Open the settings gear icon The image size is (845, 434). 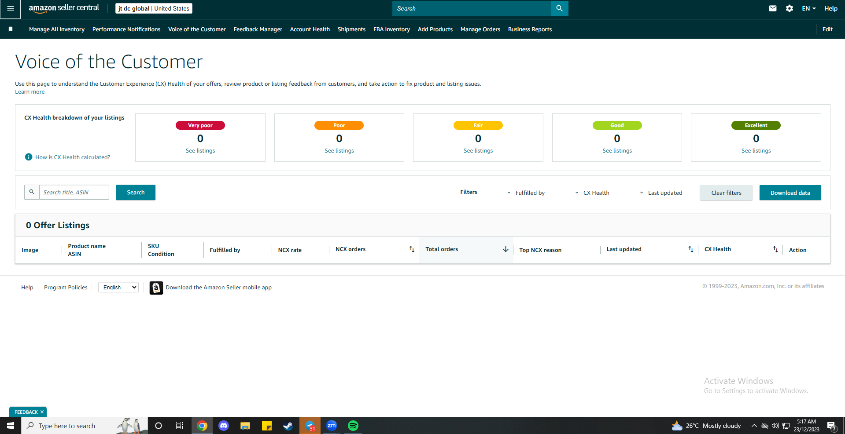(x=789, y=8)
